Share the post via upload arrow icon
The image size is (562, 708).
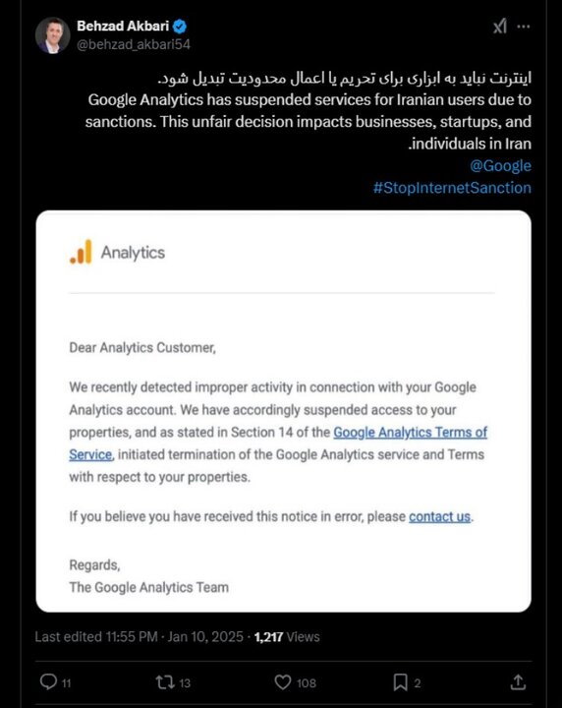point(518,681)
